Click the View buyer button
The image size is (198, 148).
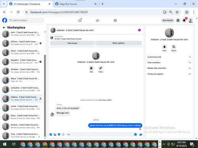pyautogui.click(x=72, y=43)
